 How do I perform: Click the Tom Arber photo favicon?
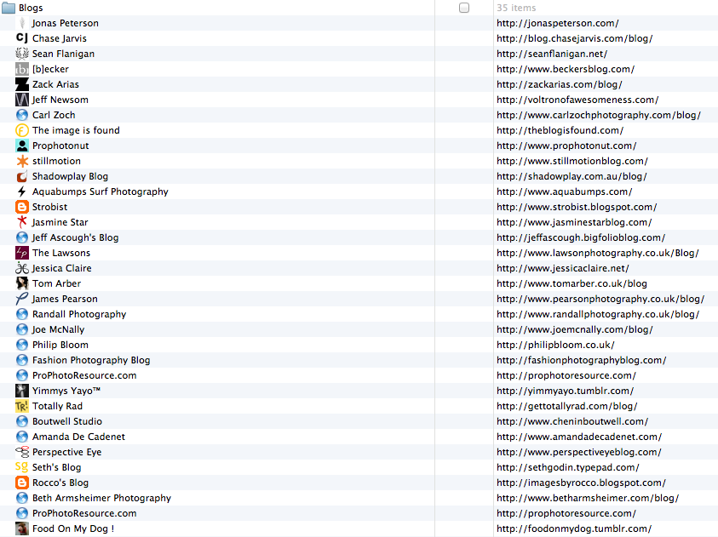[x=22, y=283]
